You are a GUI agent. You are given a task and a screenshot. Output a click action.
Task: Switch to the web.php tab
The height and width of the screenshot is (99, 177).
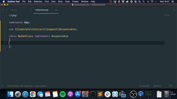(14, 10)
